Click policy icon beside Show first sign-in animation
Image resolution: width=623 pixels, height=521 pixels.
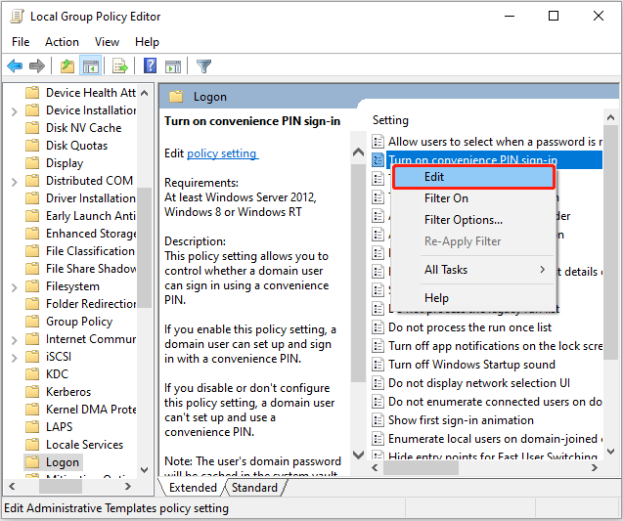pos(378,419)
